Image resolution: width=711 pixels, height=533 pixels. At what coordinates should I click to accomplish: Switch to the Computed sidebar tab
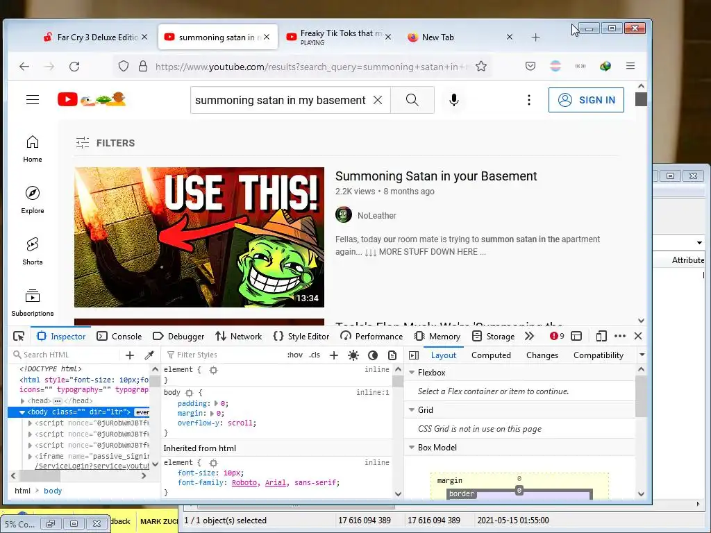(x=491, y=355)
